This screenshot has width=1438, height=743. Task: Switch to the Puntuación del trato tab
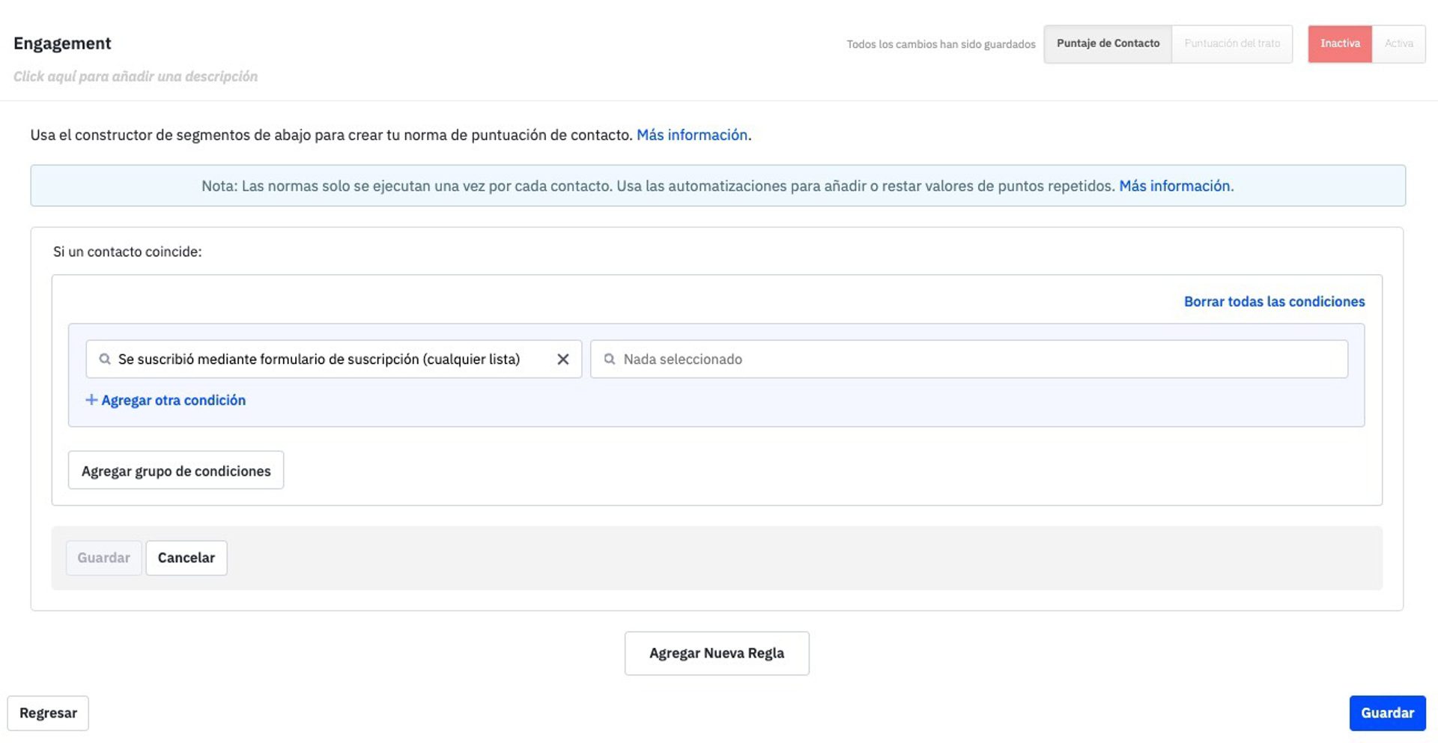(x=1232, y=43)
